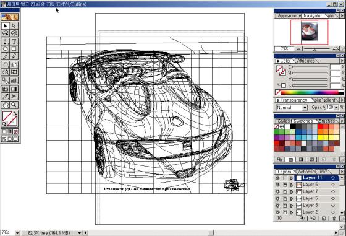Click the delete layer trash button
Screen dimensions: 346x236
[334, 218]
